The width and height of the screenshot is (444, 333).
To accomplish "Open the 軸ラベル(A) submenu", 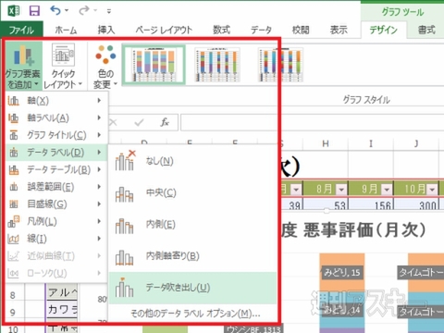I will [56, 117].
